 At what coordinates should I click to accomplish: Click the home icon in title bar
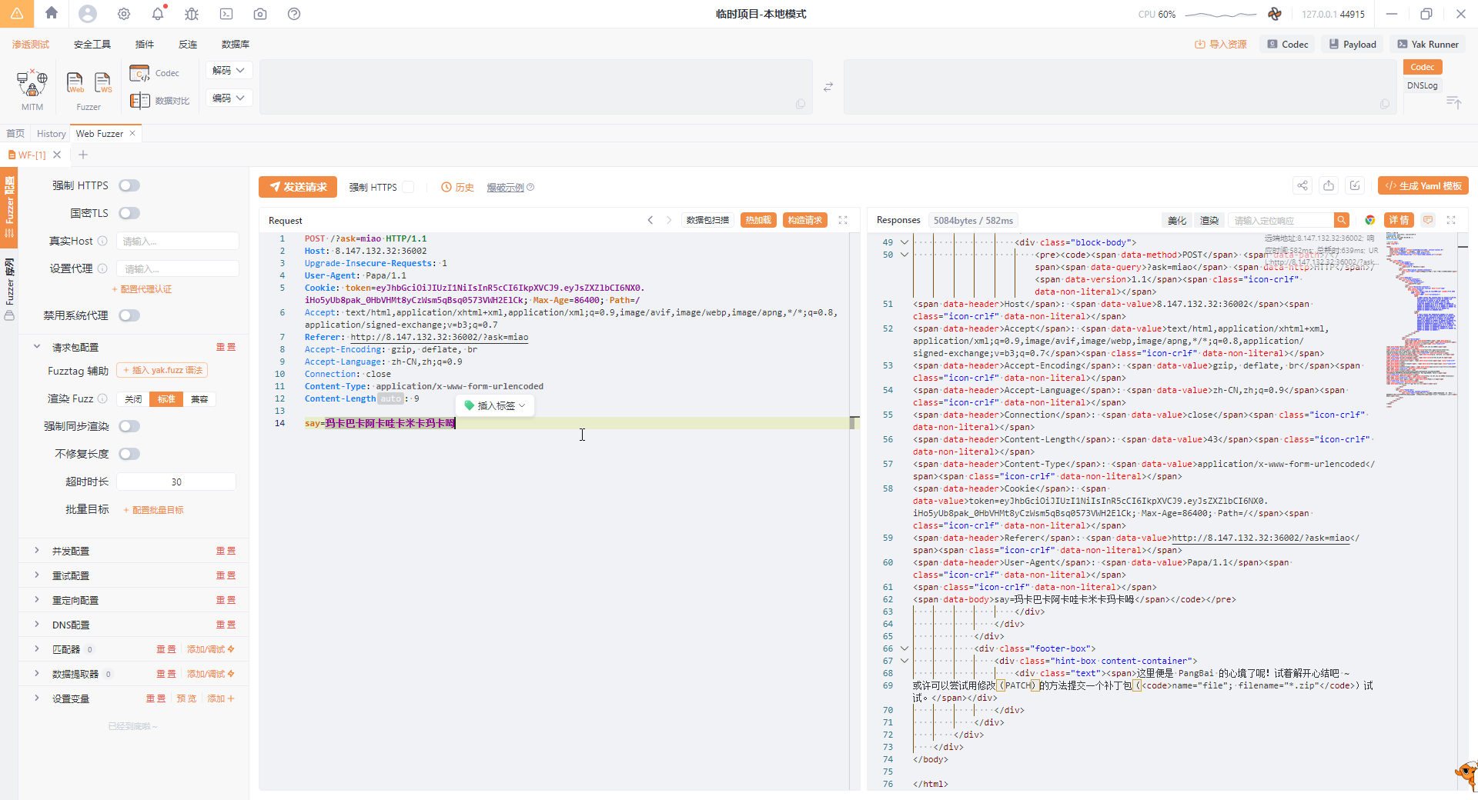(x=52, y=13)
